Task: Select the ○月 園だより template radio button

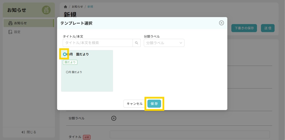Action: coord(65,54)
